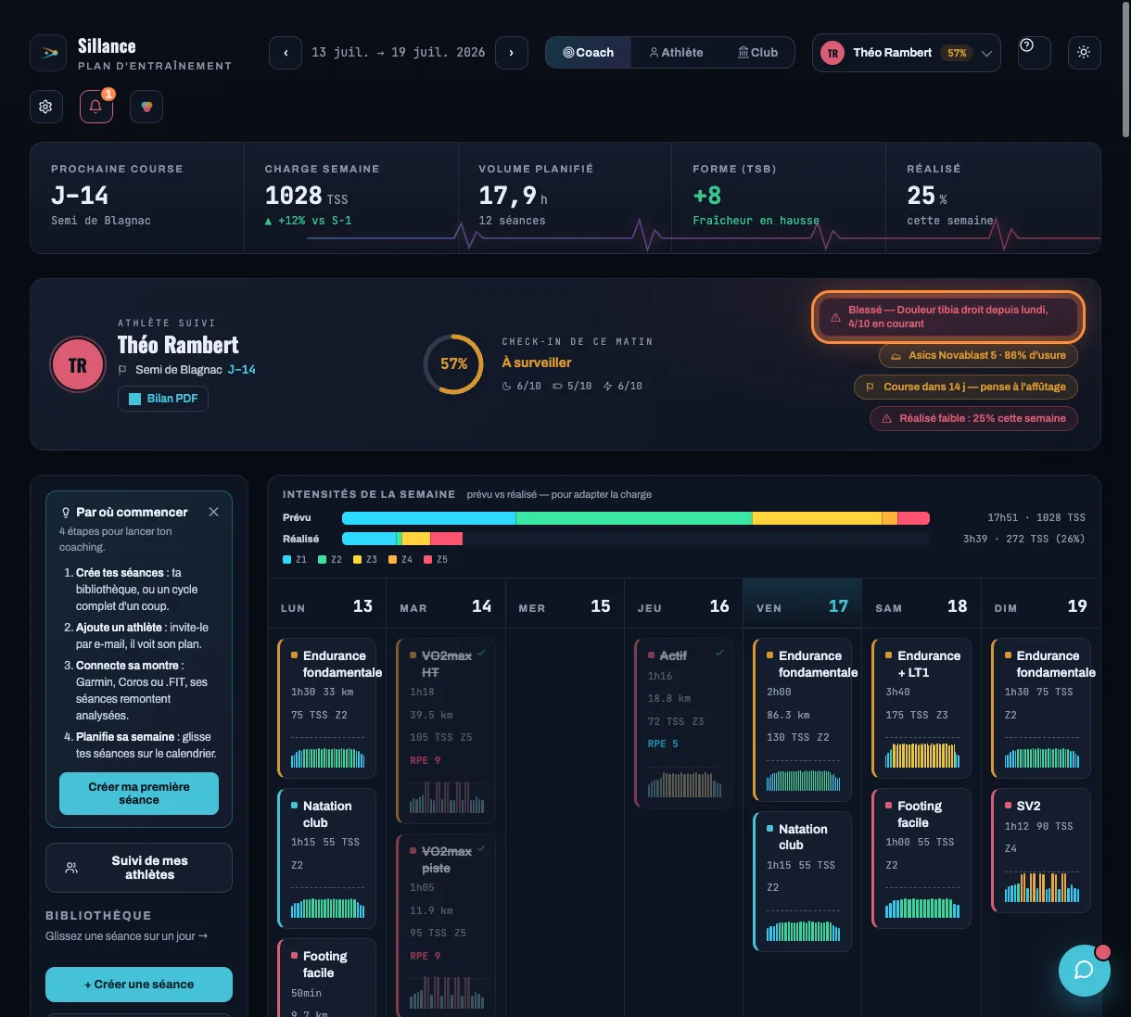Toggle completed check on VO2max piste session

tap(481, 848)
